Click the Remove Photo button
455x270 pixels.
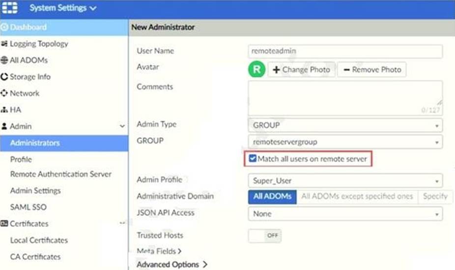click(371, 70)
